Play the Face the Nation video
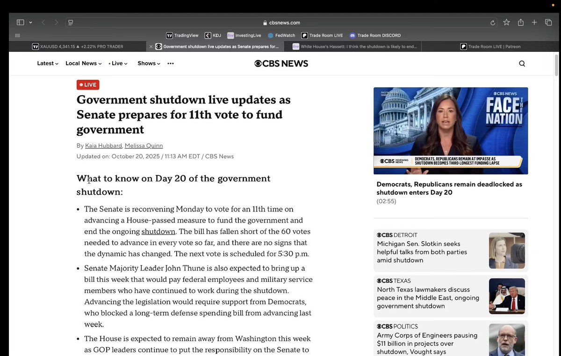 tap(451, 131)
